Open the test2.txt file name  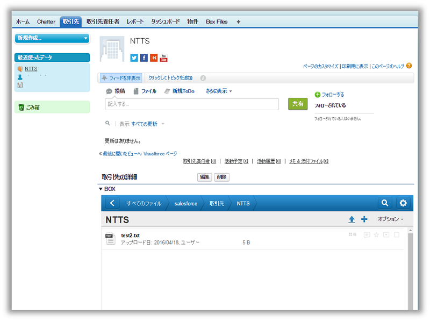pyautogui.click(x=130, y=236)
